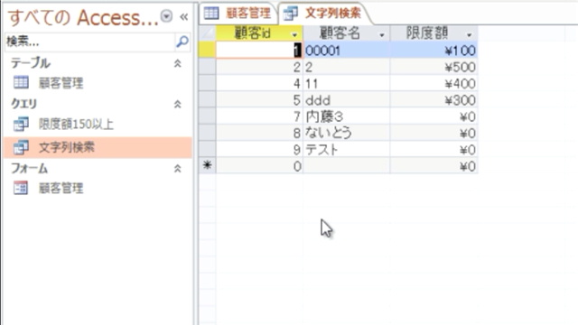Viewport: 578px width, 325px height.
Task: Collapse the フォーム group
Action: [x=177, y=169]
